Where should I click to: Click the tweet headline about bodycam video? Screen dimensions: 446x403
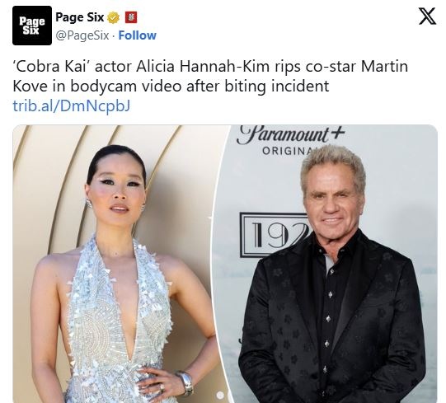point(210,76)
